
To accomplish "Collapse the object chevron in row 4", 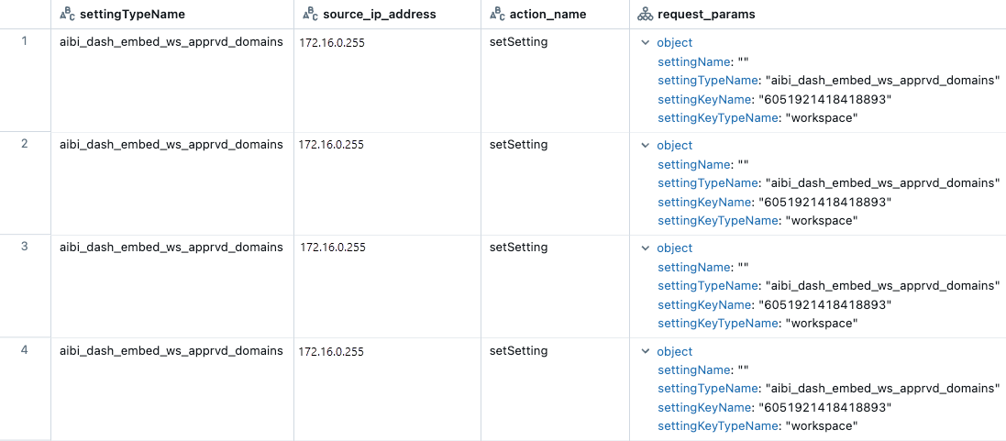I will tap(646, 352).
